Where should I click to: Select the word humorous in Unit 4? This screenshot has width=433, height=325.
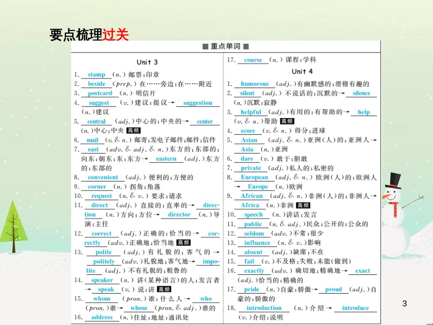pyautogui.click(x=254, y=84)
